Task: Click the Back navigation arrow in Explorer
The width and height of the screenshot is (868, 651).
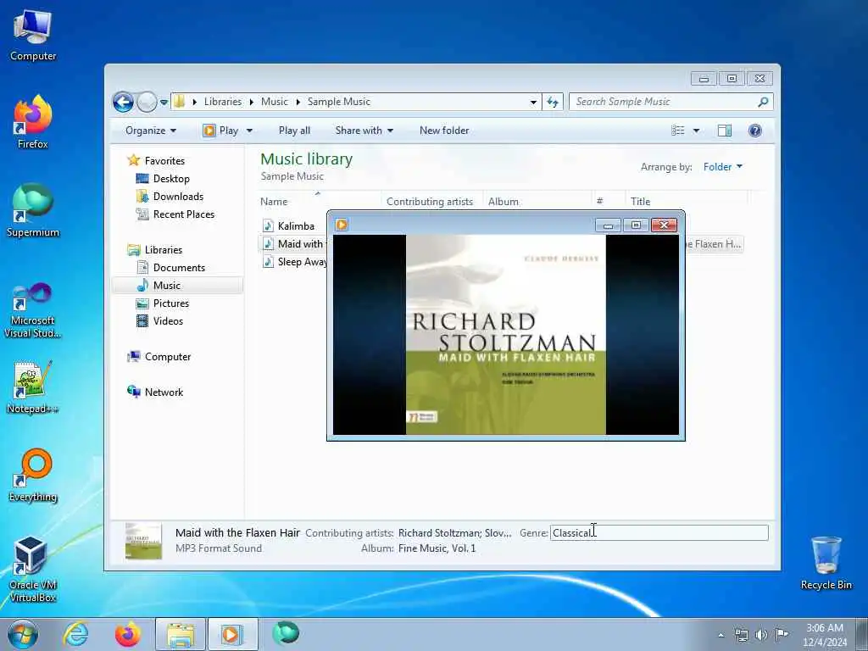Action: point(123,102)
